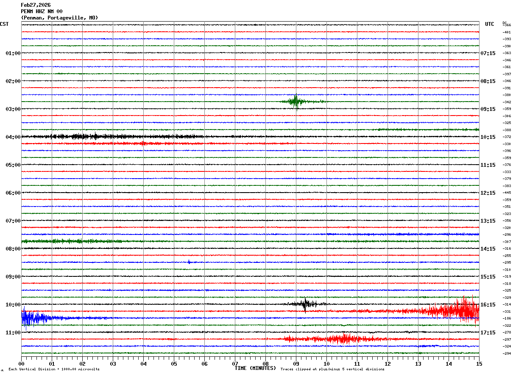
Task: Click the DC offset value -331
Action: click(507, 312)
